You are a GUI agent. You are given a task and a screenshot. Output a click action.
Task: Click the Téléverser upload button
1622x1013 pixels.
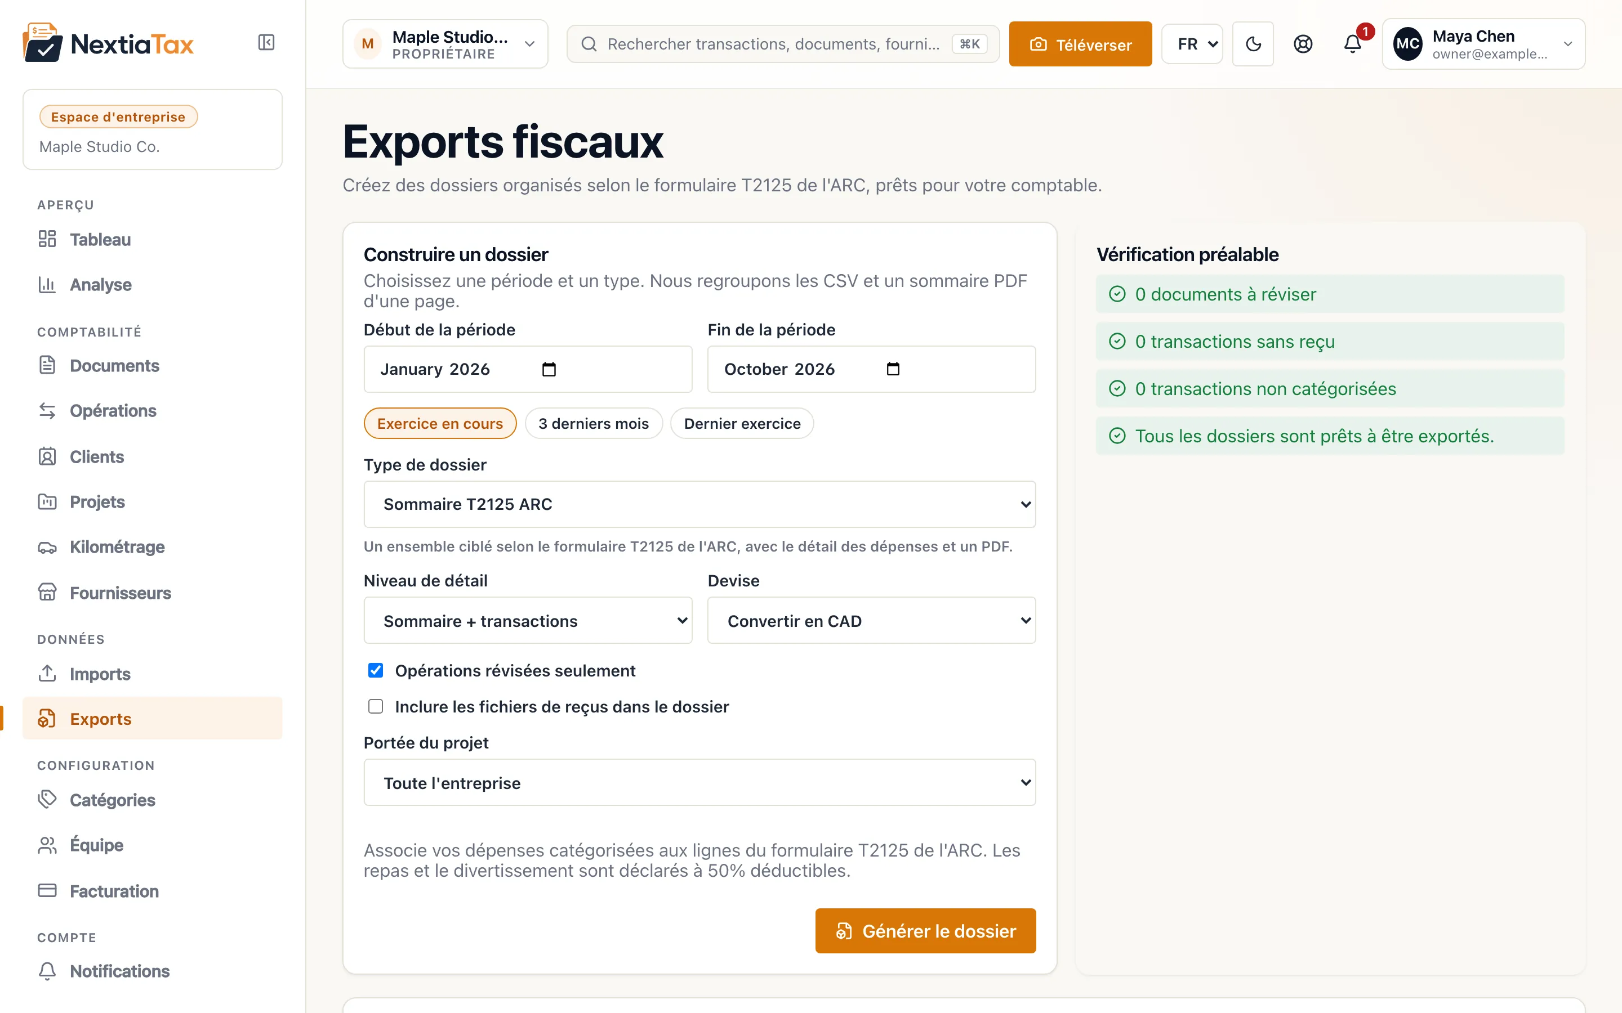click(1080, 44)
